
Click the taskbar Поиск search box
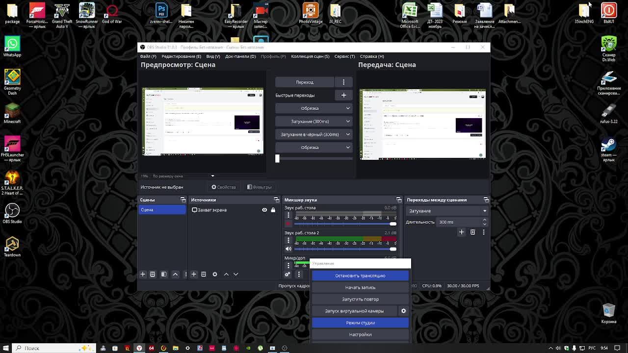[x=54, y=348]
